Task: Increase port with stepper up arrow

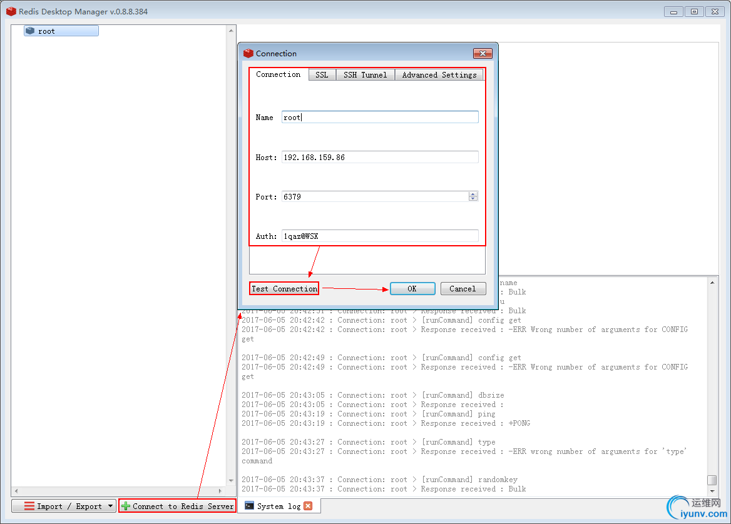Action: click(473, 194)
